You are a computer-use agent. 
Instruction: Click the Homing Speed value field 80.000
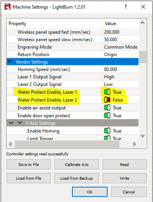pos(121,69)
